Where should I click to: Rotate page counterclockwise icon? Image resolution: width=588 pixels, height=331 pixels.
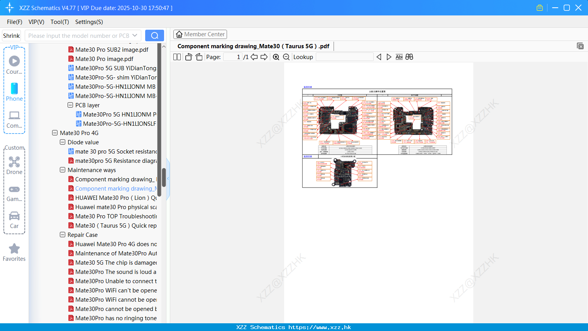click(189, 57)
